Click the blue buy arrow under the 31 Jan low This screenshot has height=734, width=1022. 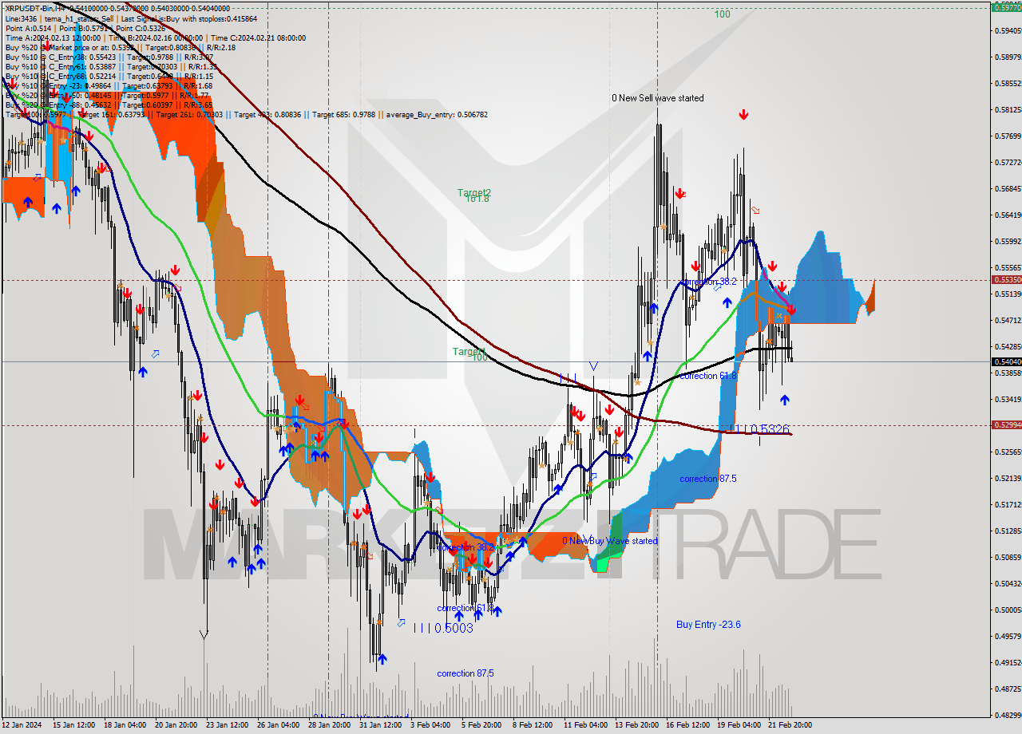tap(382, 659)
